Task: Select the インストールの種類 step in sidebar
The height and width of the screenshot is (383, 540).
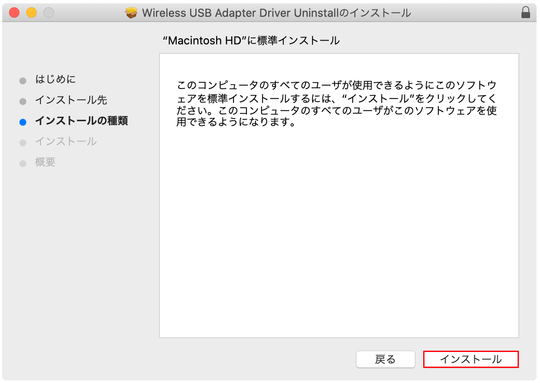Action: point(81,121)
